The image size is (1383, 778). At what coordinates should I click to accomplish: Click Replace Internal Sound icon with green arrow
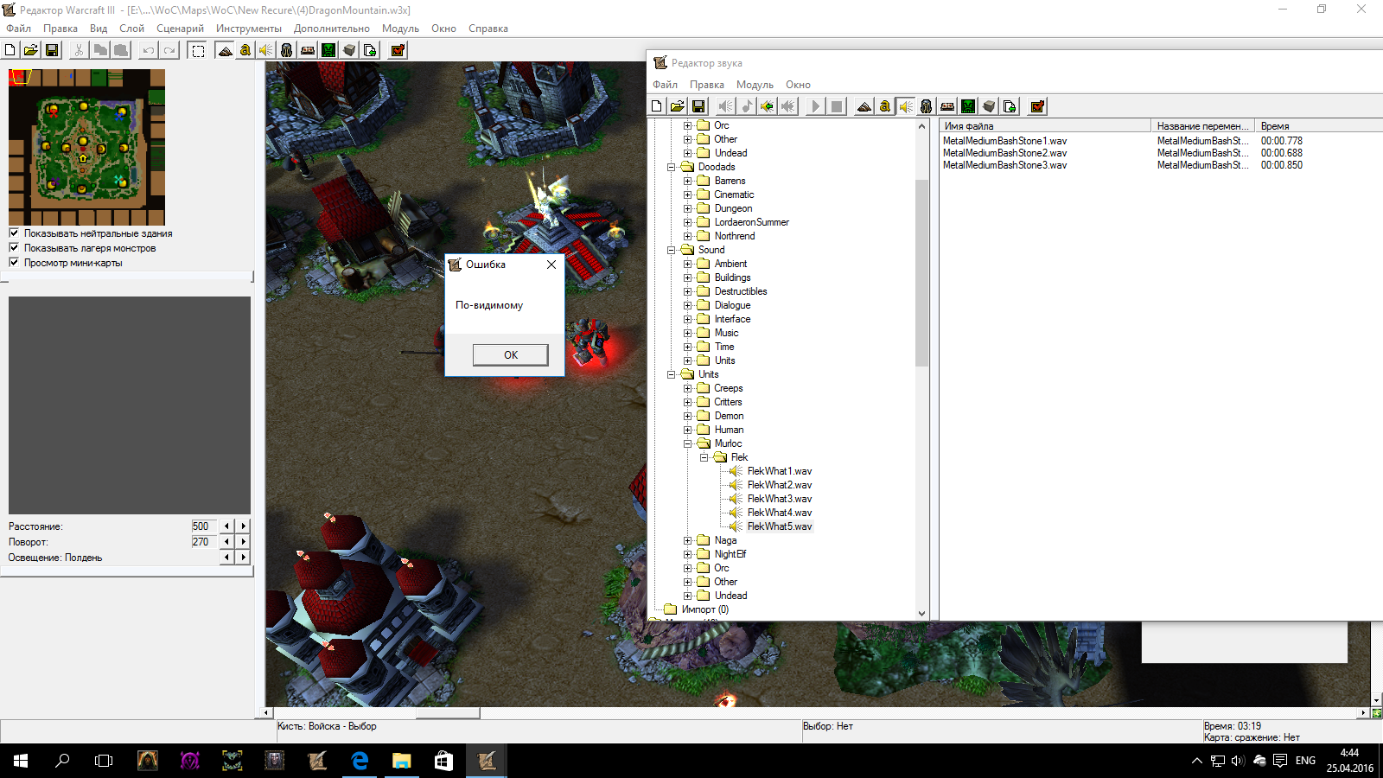click(768, 106)
